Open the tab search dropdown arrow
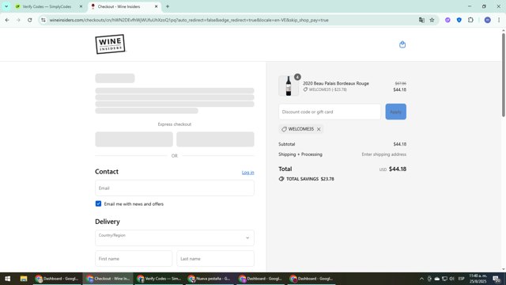 [x=6, y=6]
